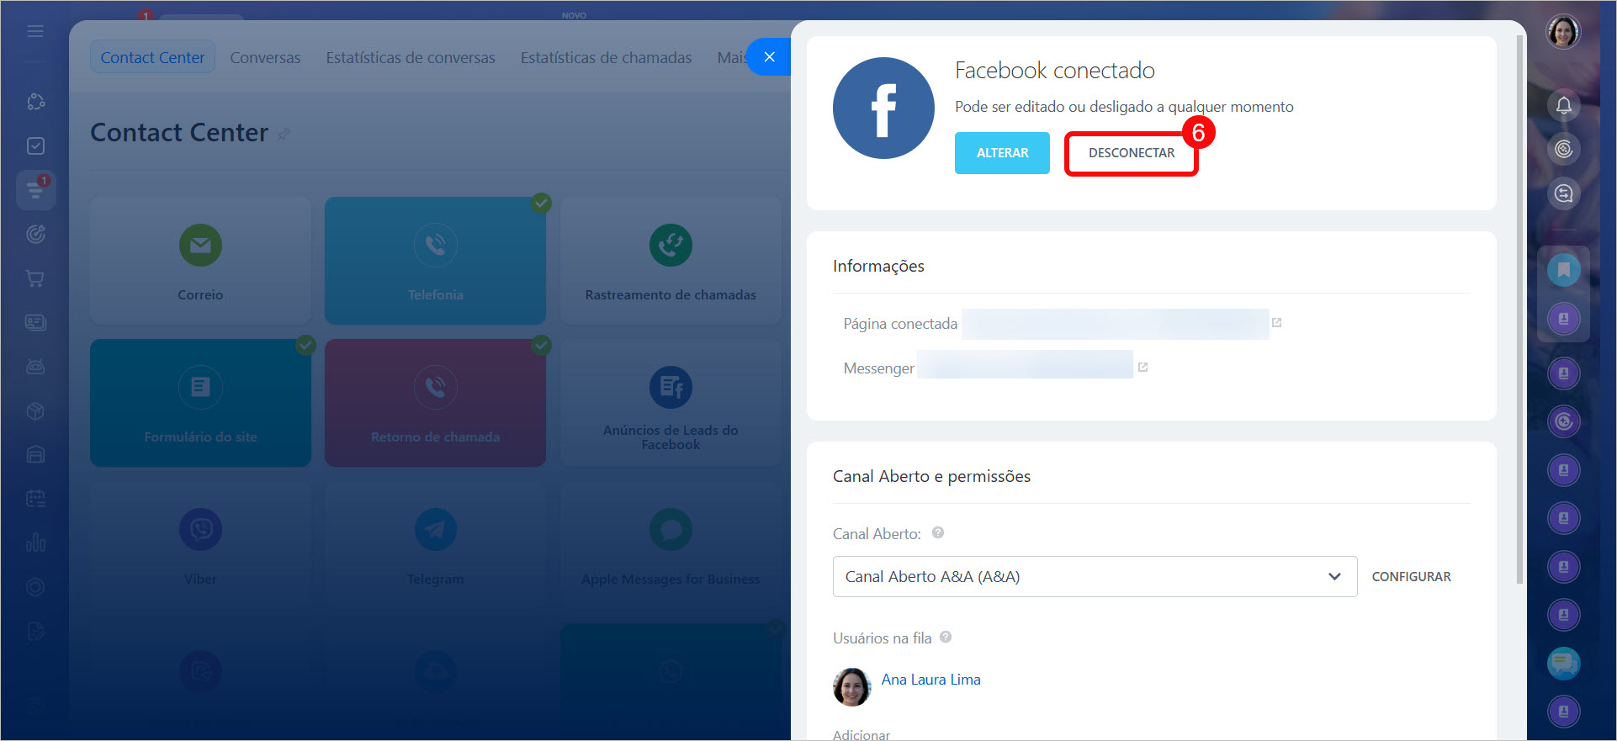Viewport: 1617px width, 741px height.
Task: Open the Viber channel card
Action: pyautogui.click(x=200, y=545)
